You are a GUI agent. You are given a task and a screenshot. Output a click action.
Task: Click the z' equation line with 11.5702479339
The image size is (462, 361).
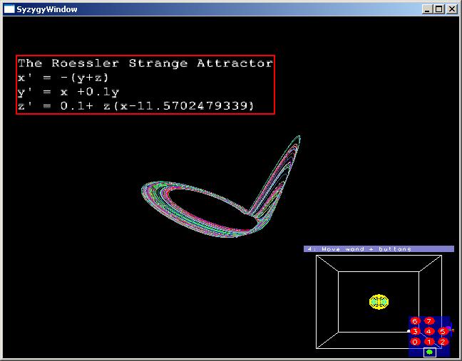tap(135, 106)
